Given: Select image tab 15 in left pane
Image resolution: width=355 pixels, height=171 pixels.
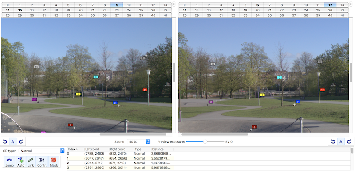Looking at the screenshot, I should point(20,10).
